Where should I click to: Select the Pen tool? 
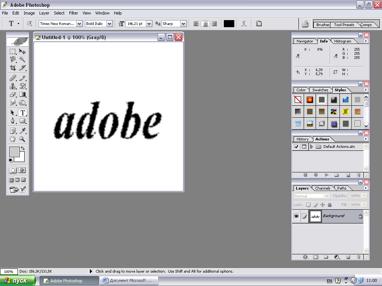click(x=13, y=121)
